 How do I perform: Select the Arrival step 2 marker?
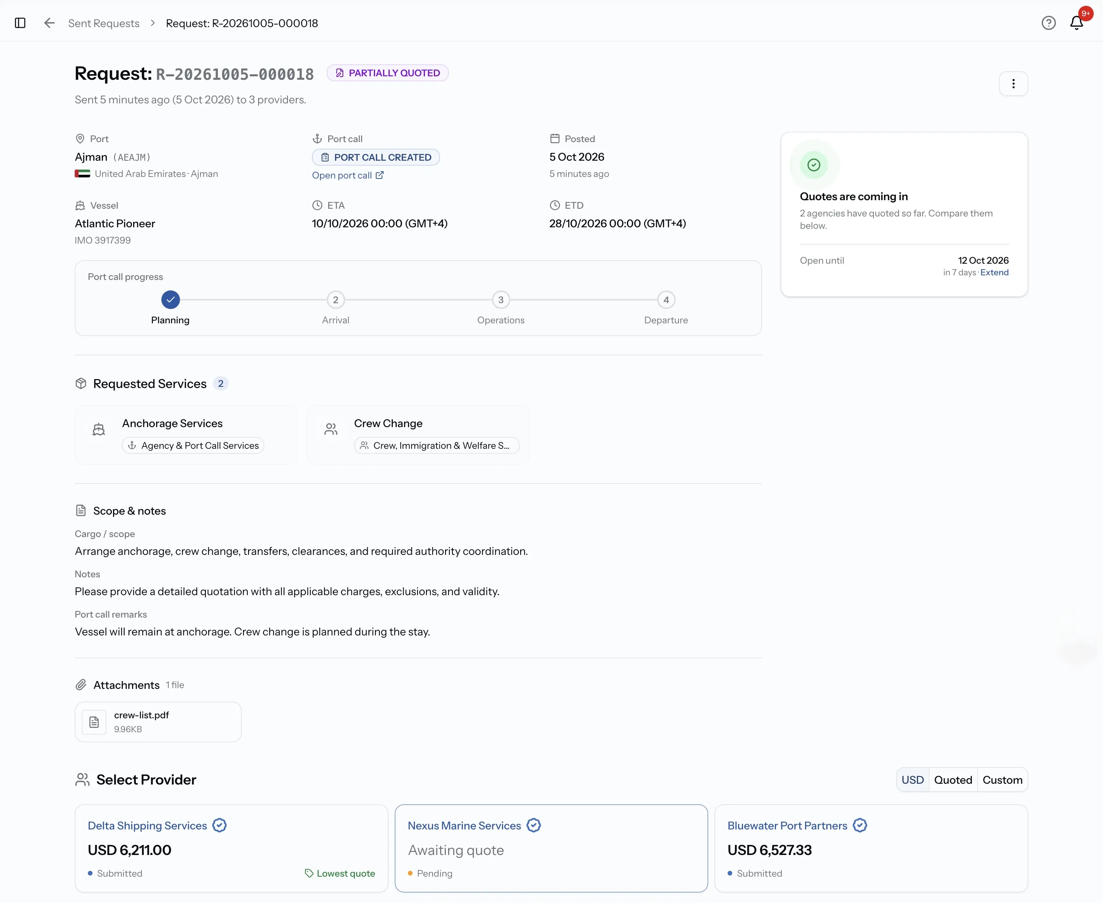tap(336, 300)
